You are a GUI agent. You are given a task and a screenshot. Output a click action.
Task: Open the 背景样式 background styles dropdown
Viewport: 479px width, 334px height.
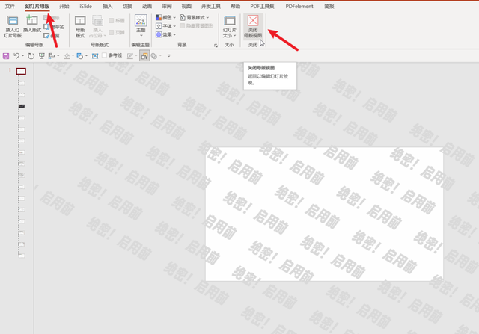pos(195,17)
